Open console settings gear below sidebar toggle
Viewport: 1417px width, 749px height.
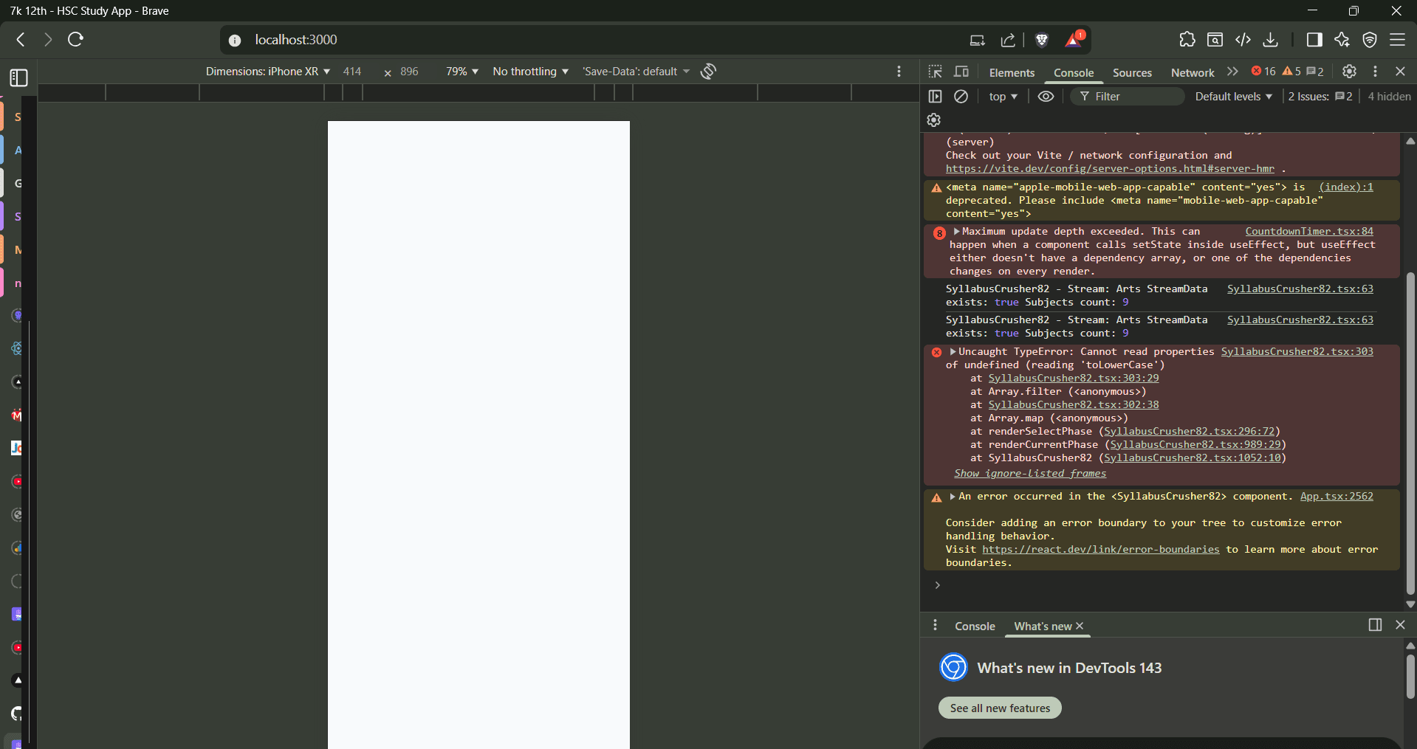click(934, 120)
